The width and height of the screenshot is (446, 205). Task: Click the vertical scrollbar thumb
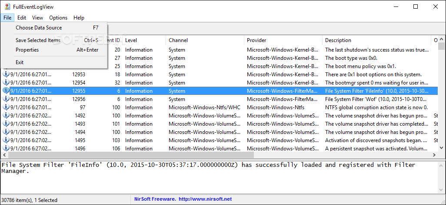pos(442,46)
